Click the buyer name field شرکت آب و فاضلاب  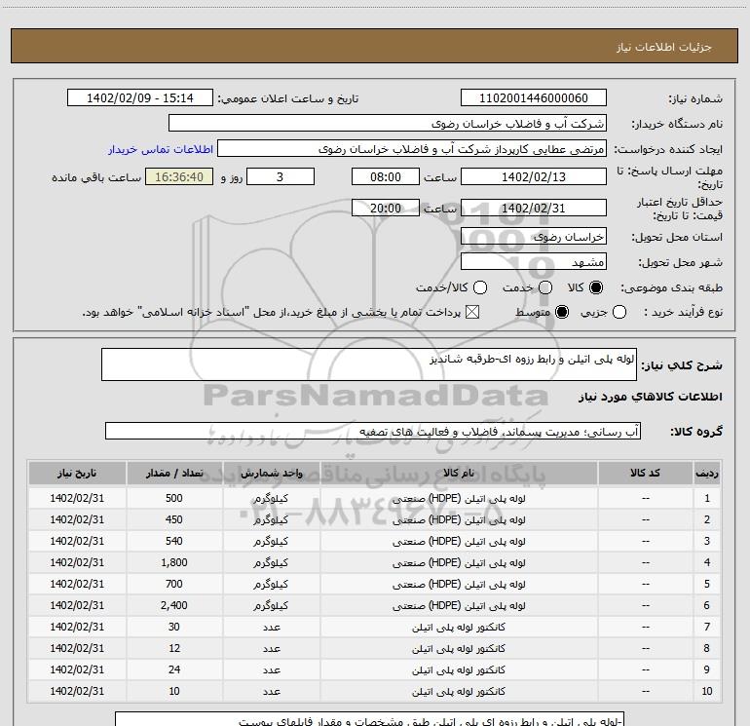coord(388,123)
